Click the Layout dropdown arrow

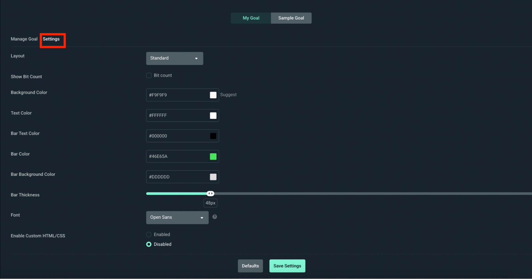pyautogui.click(x=196, y=58)
